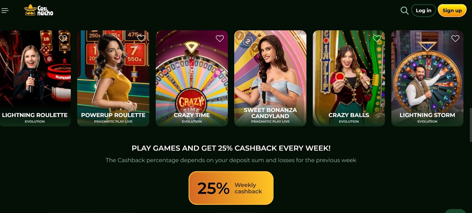Toggle heart on Crazy Time card
The image size is (472, 213).
coord(220,38)
